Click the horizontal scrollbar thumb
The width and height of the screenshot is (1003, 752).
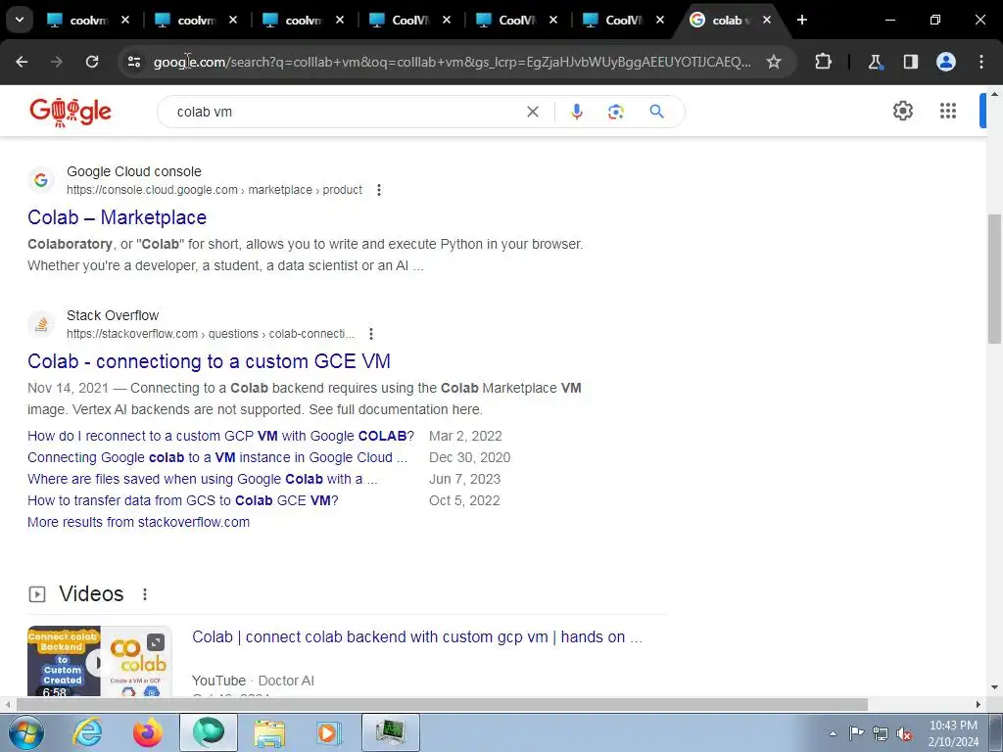pos(442,705)
